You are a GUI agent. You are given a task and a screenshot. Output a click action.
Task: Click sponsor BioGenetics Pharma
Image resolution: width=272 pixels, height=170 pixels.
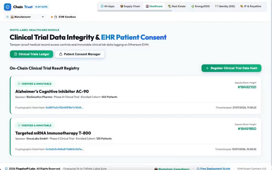point(39,97)
